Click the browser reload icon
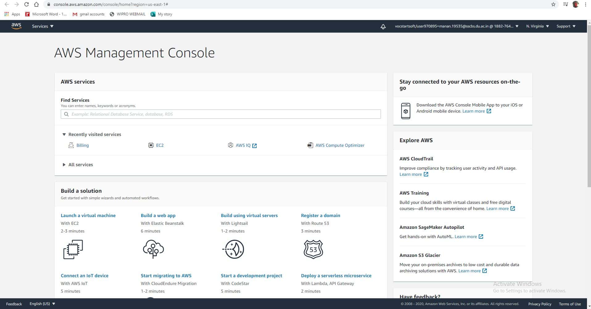 click(27, 4)
